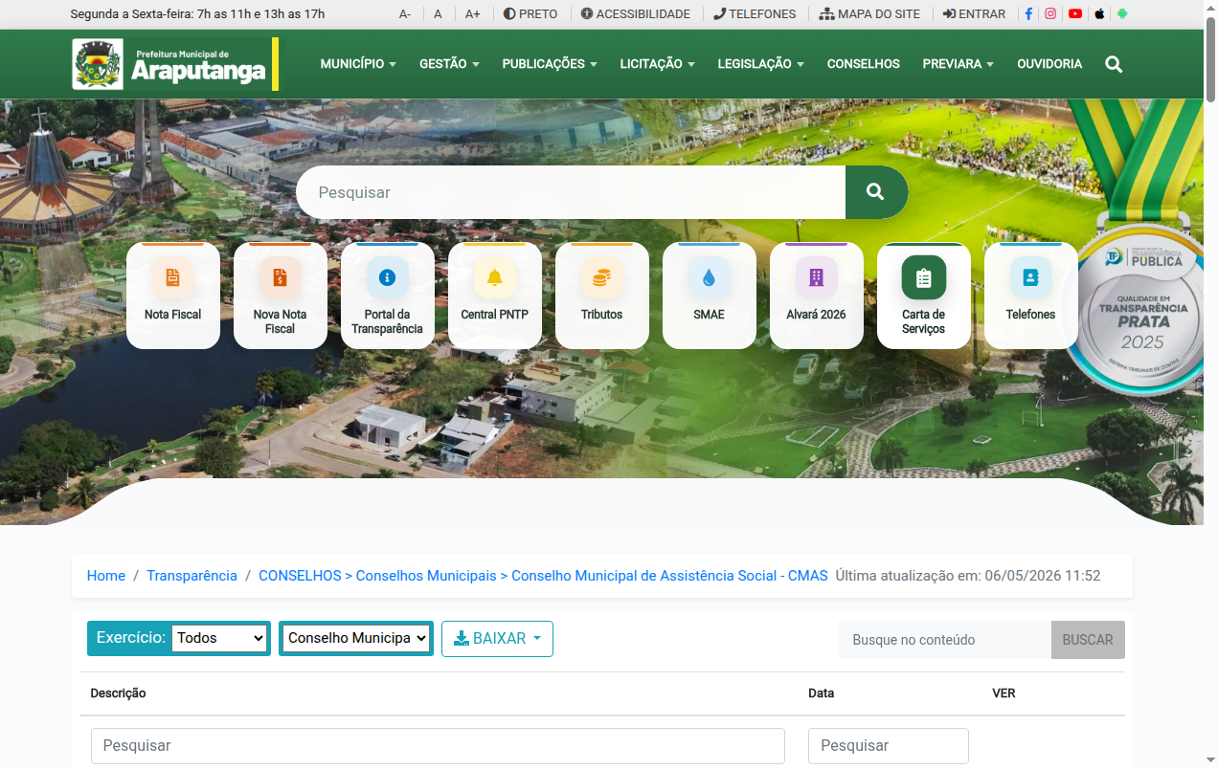Open Facebook page icon
This screenshot has width=1218, height=769.
1028,14
